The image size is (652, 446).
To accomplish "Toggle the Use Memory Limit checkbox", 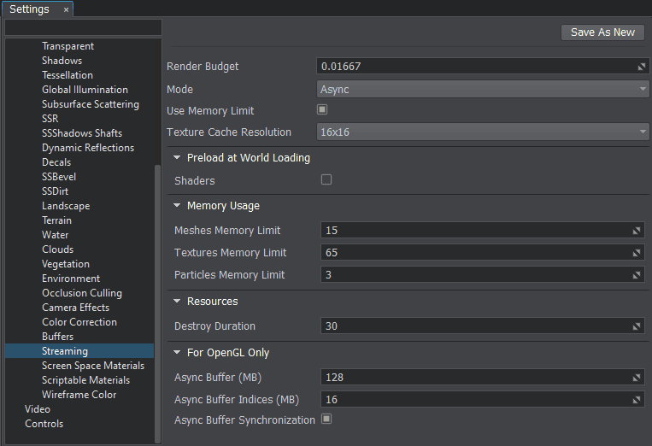I will coord(322,109).
